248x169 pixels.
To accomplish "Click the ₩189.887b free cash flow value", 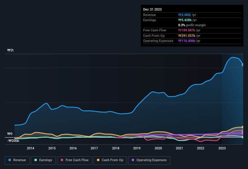I will click(x=187, y=30).
